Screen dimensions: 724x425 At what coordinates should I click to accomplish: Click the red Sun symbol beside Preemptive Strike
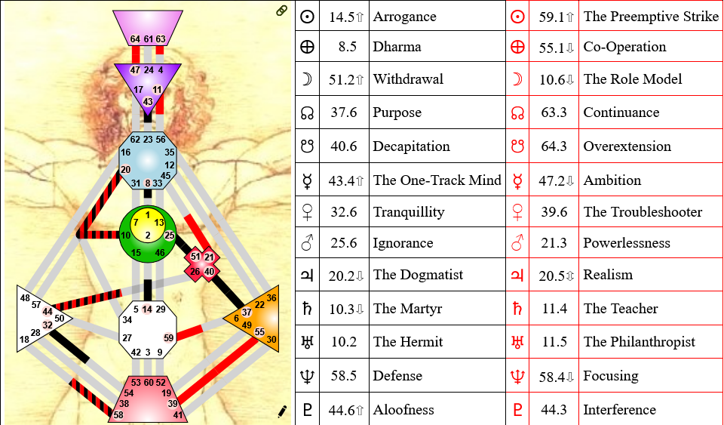[517, 17]
